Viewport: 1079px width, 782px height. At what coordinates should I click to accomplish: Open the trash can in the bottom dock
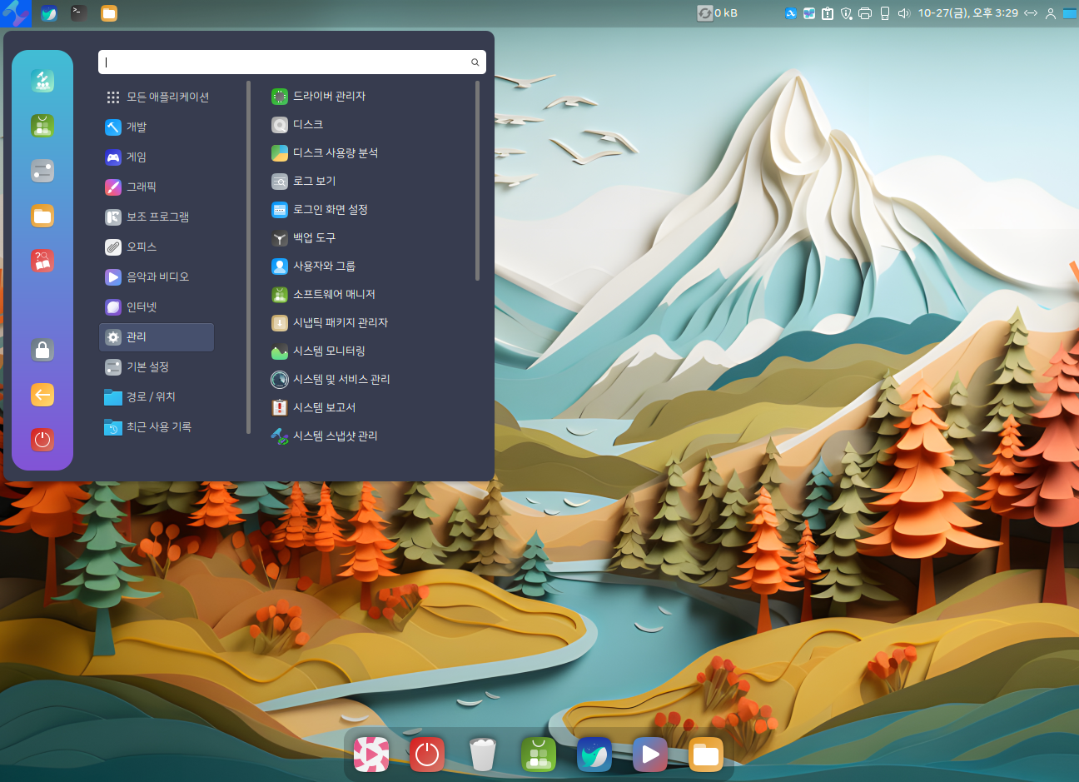pyautogui.click(x=483, y=755)
